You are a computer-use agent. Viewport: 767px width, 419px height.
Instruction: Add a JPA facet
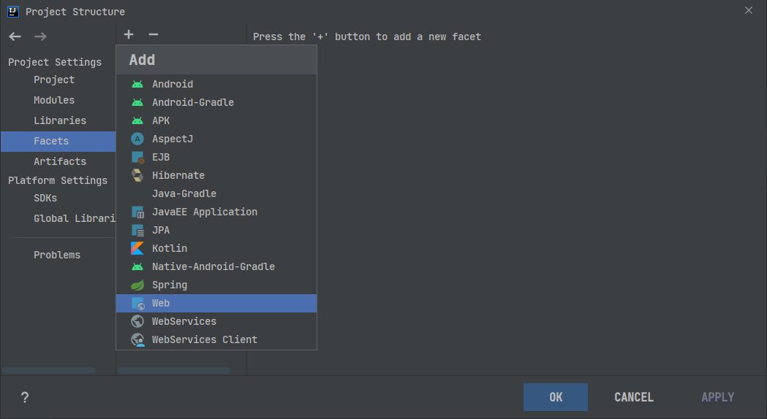coord(216,230)
